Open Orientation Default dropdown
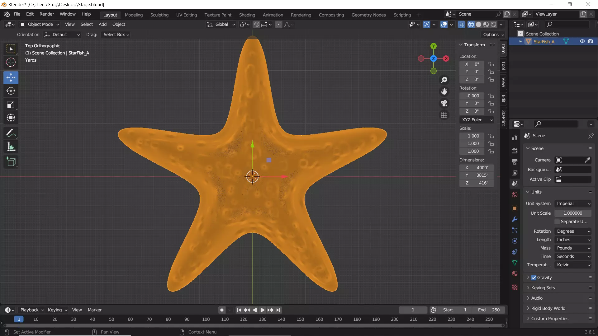This screenshot has height=336, width=598. click(x=62, y=35)
